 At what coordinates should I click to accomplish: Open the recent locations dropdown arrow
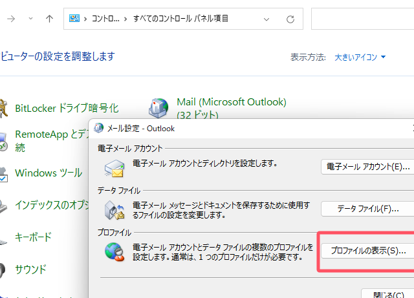[30, 19]
